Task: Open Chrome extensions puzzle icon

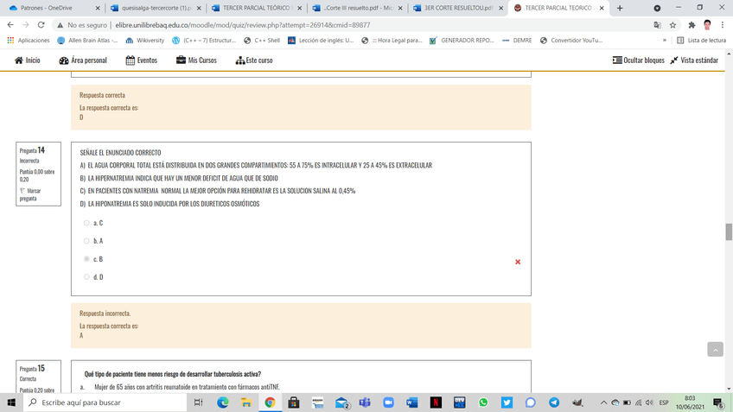Action: tap(692, 25)
